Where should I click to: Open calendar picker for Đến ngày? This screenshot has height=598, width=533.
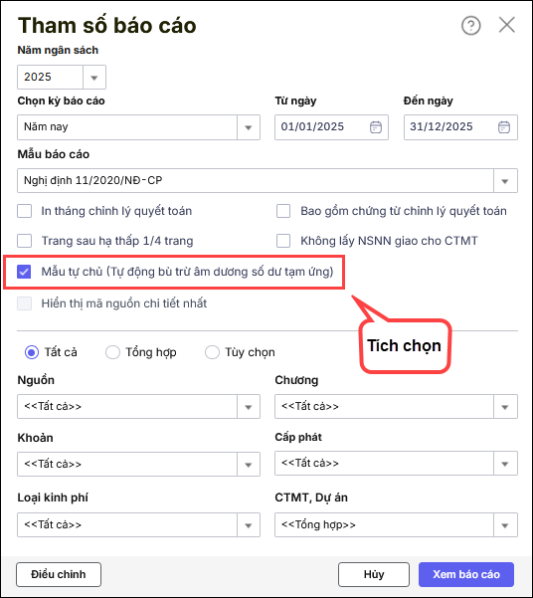(504, 127)
